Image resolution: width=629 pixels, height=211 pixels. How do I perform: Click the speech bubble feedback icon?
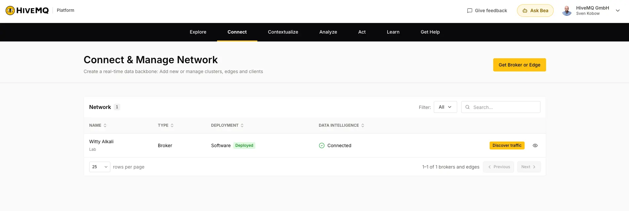tap(469, 11)
